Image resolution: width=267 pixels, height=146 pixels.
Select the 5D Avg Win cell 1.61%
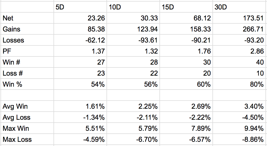(x=80, y=106)
